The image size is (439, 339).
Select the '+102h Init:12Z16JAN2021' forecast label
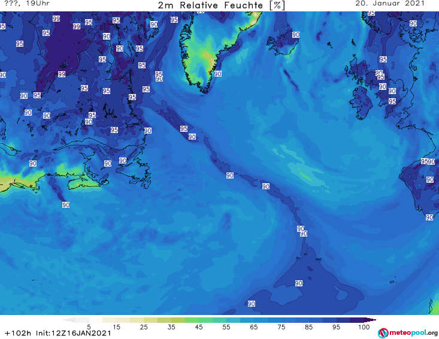coord(58,334)
